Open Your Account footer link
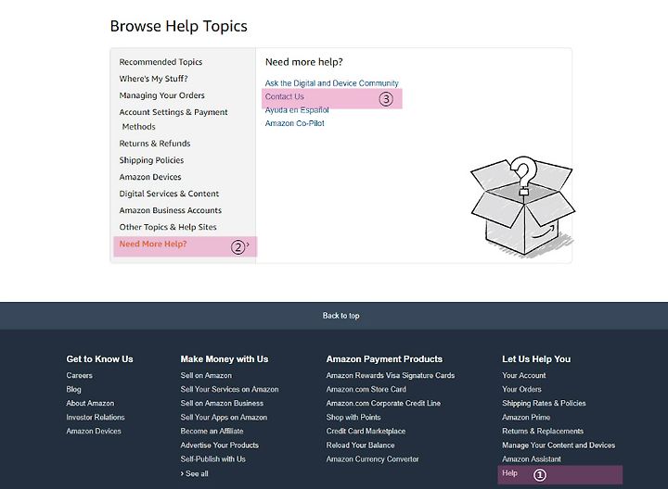This screenshot has width=668, height=489. [523, 375]
